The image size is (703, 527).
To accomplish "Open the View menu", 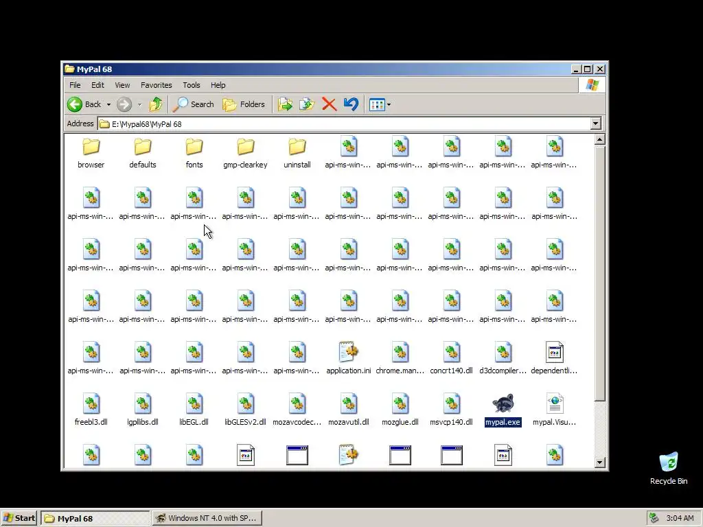I will coord(122,84).
